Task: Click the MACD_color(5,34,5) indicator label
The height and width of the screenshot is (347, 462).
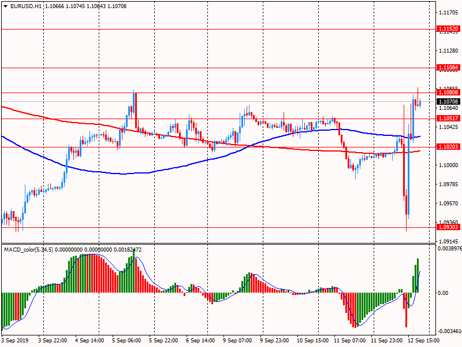Action: coord(28,250)
